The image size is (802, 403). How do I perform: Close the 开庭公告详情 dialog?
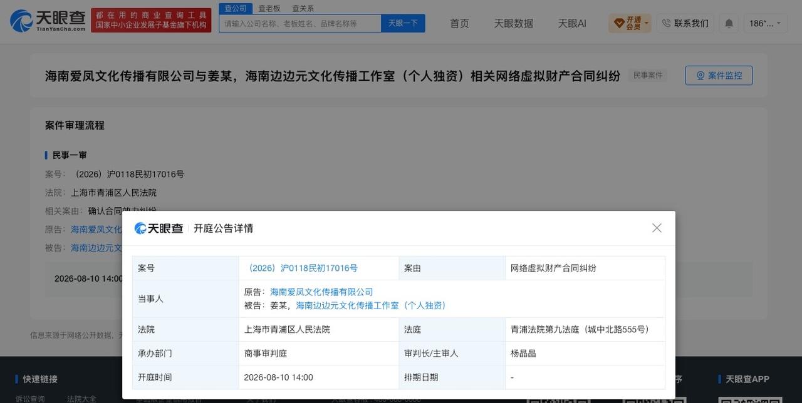coord(657,228)
